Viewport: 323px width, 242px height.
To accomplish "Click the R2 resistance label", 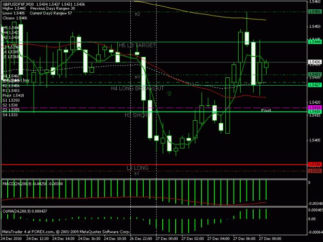I will [x=137, y=14].
